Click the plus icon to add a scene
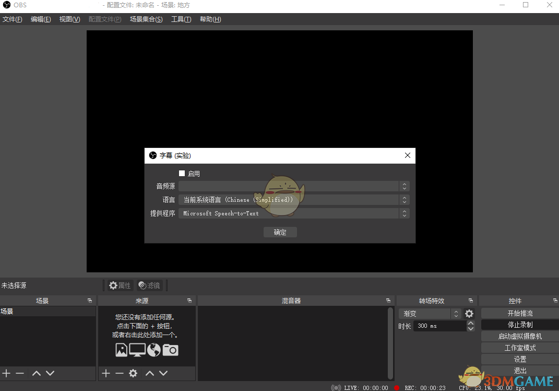The height and width of the screenshot is (391, 559). tap(6, 373)
